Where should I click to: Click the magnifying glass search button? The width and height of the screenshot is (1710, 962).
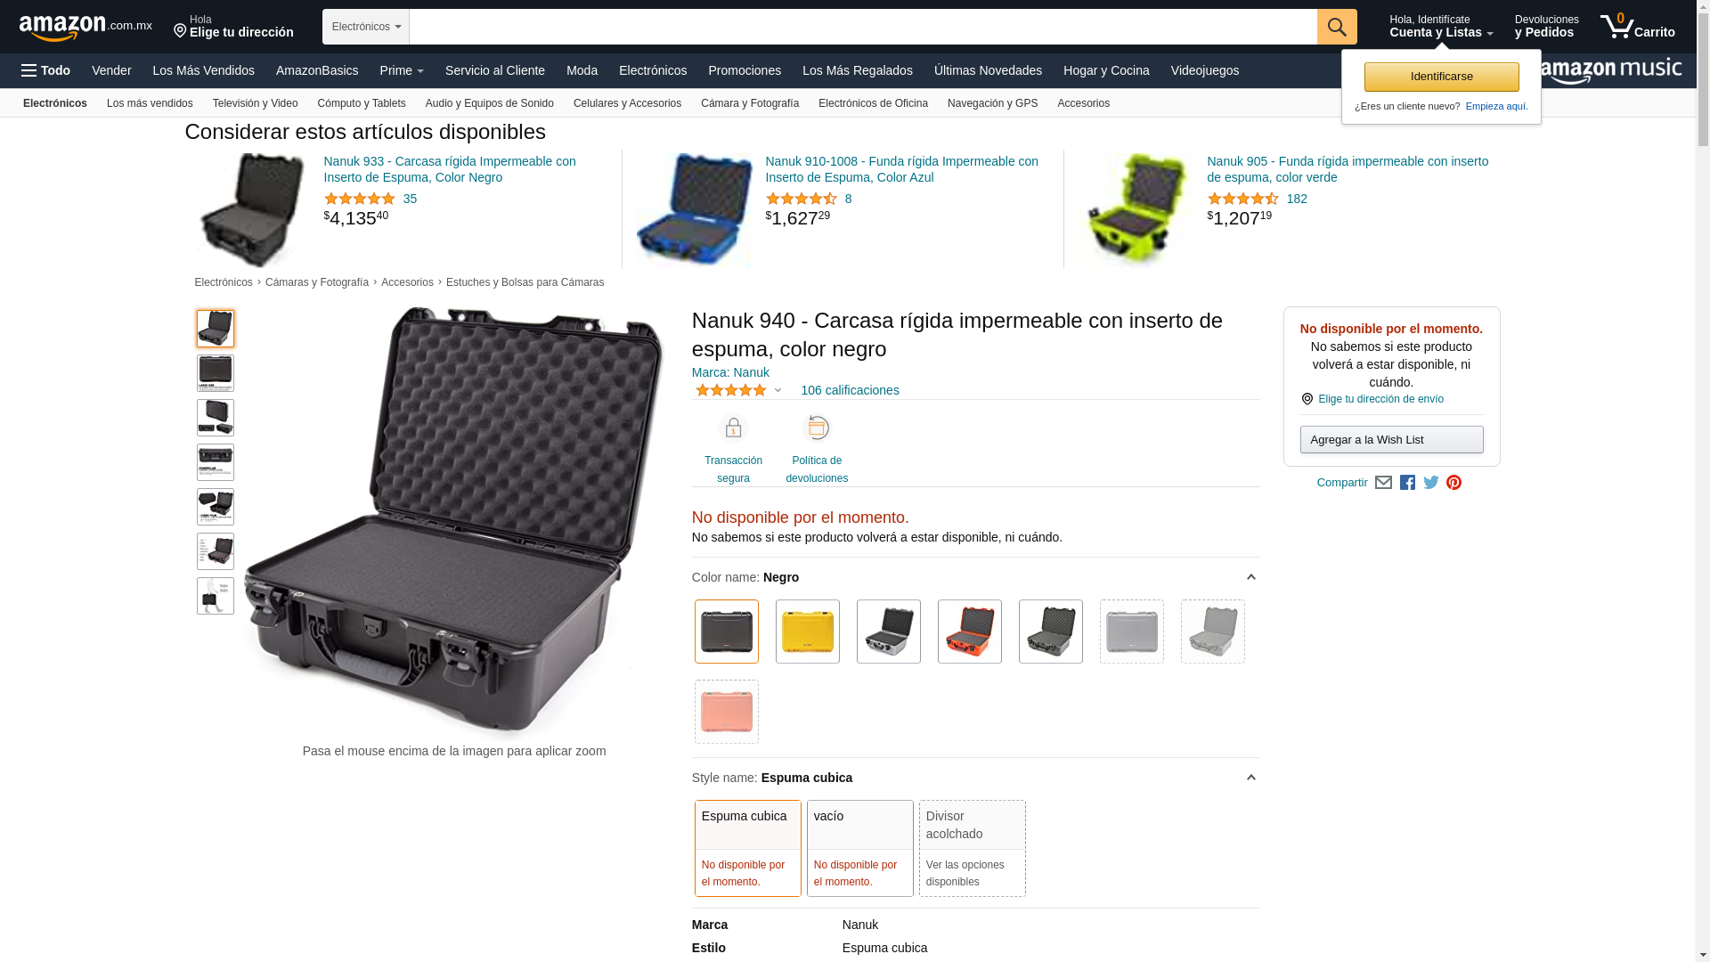click(x=1337, y=27)
